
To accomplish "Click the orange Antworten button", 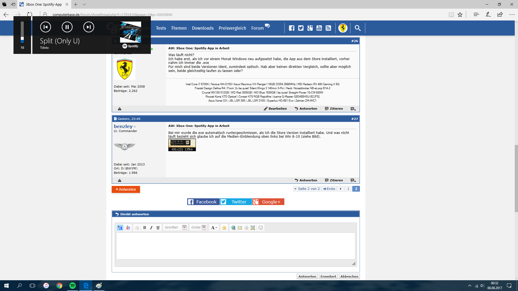I will [x=126, y=189].
